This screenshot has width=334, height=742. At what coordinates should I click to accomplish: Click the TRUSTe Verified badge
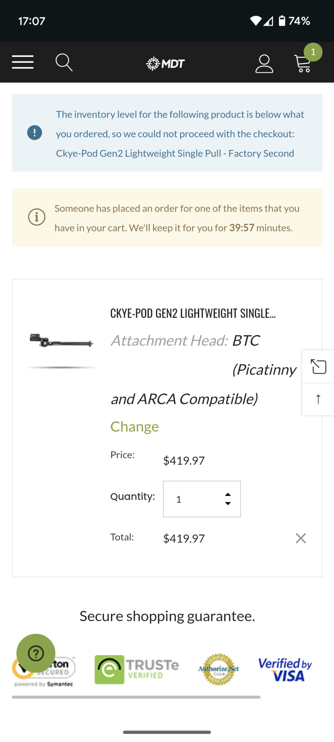click(x=137, y=669)
